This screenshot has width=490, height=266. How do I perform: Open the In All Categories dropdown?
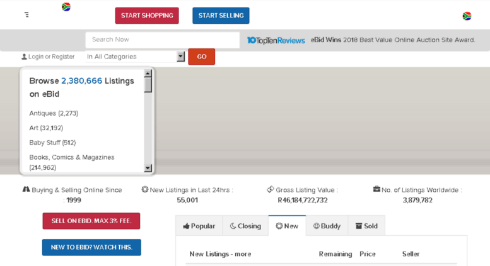tap(136, 57)
